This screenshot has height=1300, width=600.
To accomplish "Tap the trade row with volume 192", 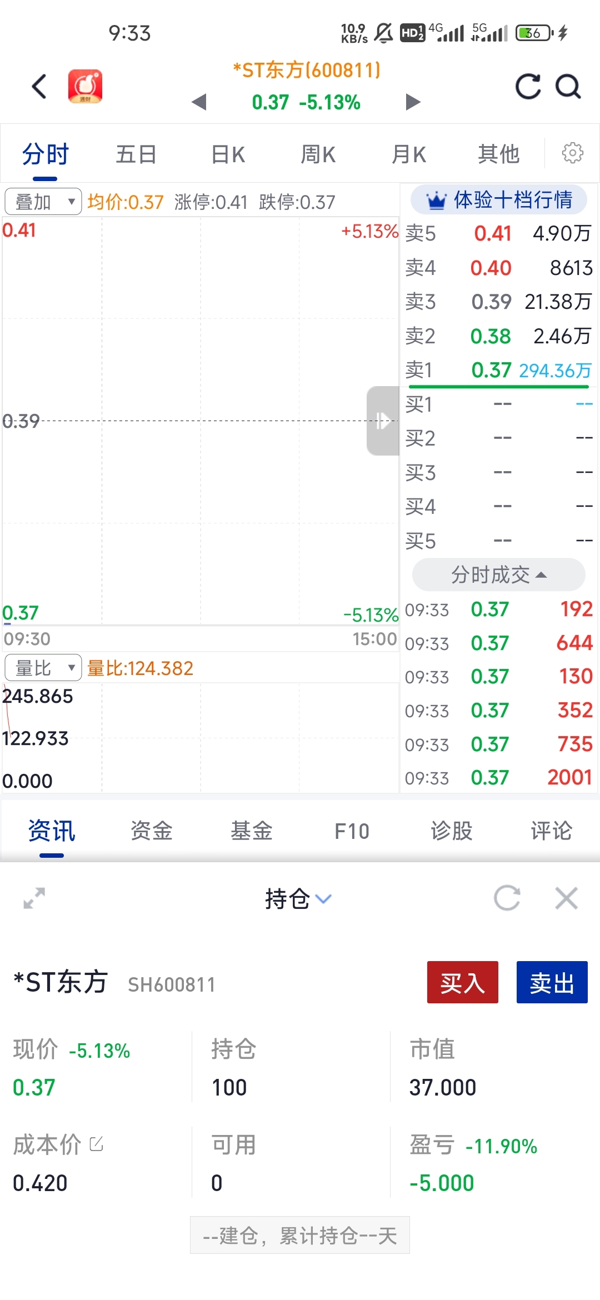I will point(499,609).
